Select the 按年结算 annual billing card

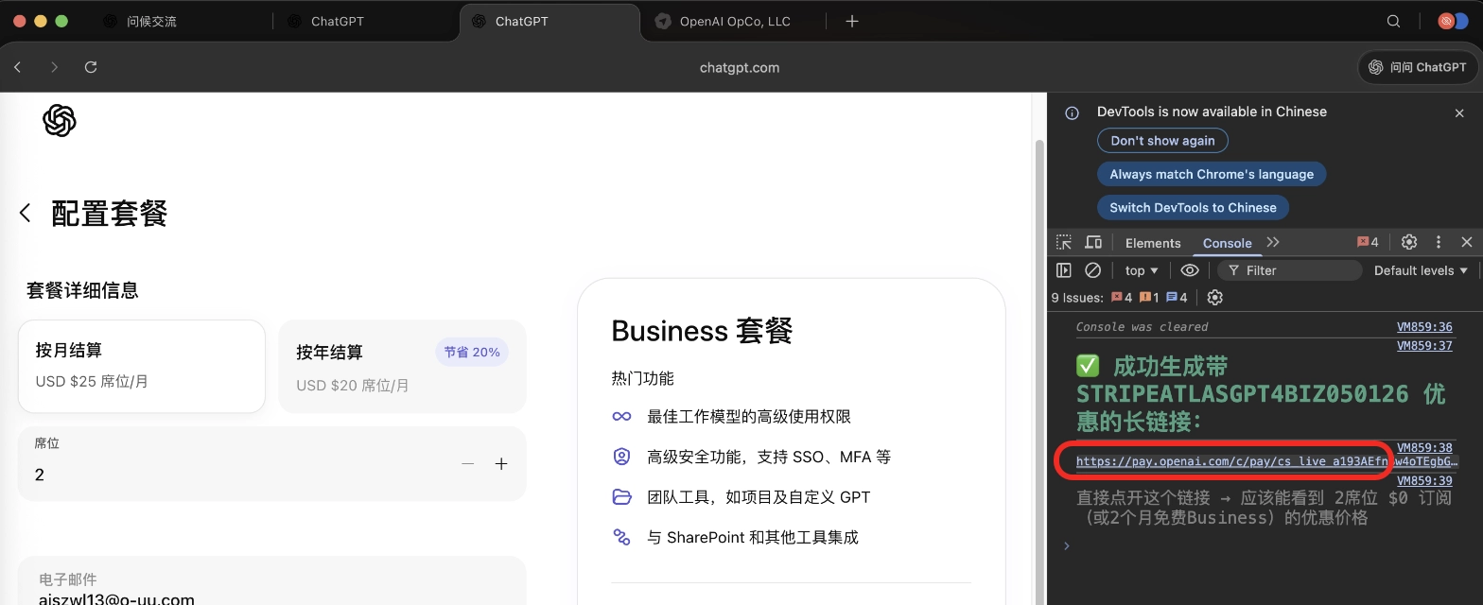[402, 366]
